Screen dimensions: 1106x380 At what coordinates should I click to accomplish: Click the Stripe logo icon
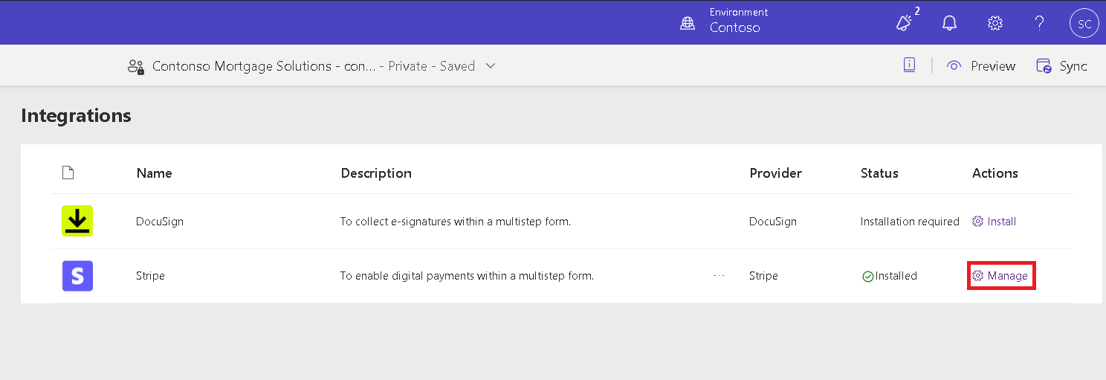tap(77, 276)
